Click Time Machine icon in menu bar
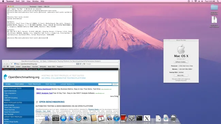 coord(189,1)
